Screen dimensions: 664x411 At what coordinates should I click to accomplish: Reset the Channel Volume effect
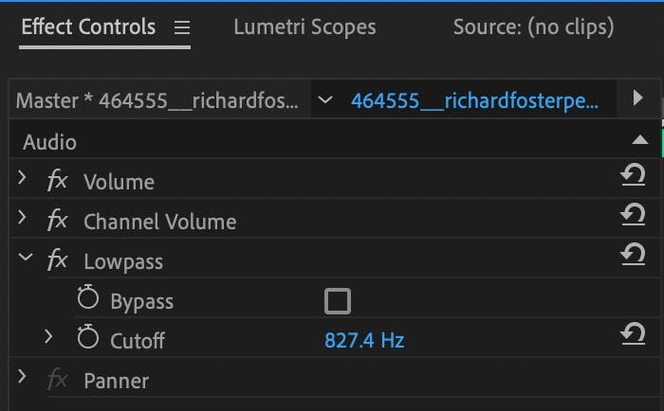pos(633,217)
